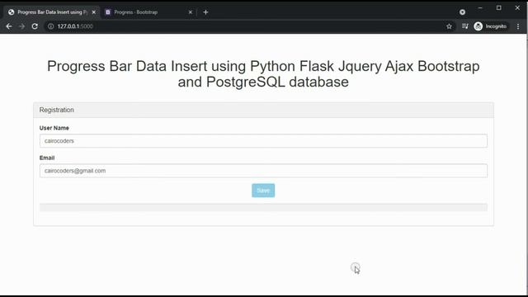
Task: Open Chrome's three-dot menu
Action: (518, 26)
